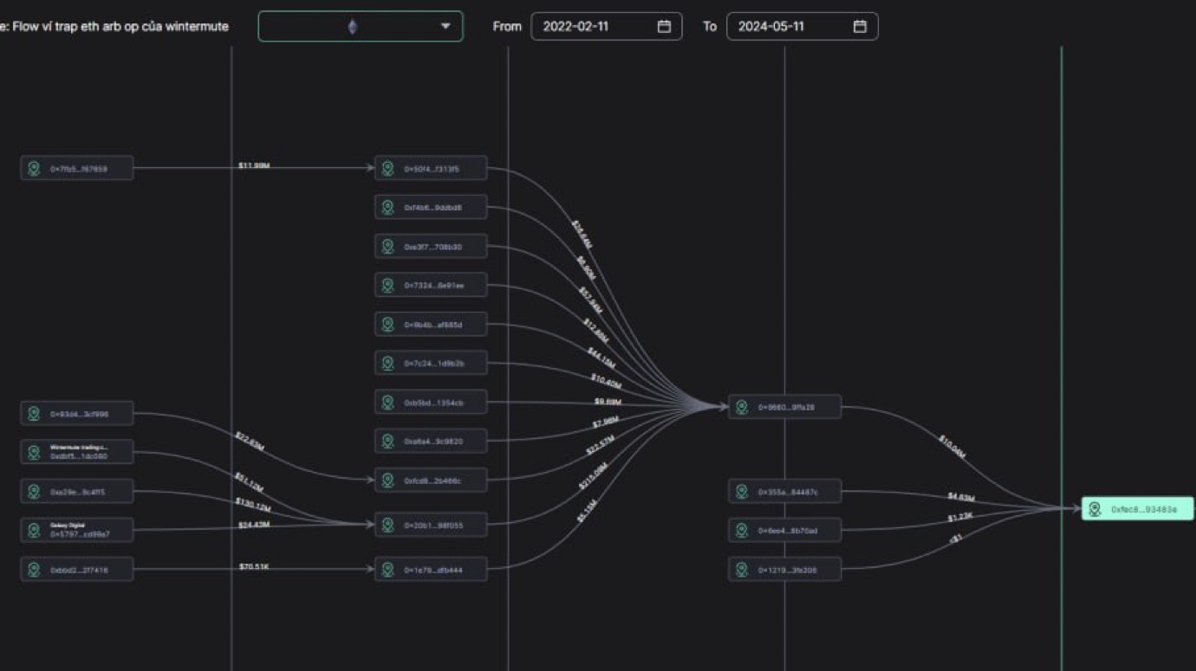Click the $11.98M flow label
The width and height of the screenshot is (1196, 671).
(254, 165)
